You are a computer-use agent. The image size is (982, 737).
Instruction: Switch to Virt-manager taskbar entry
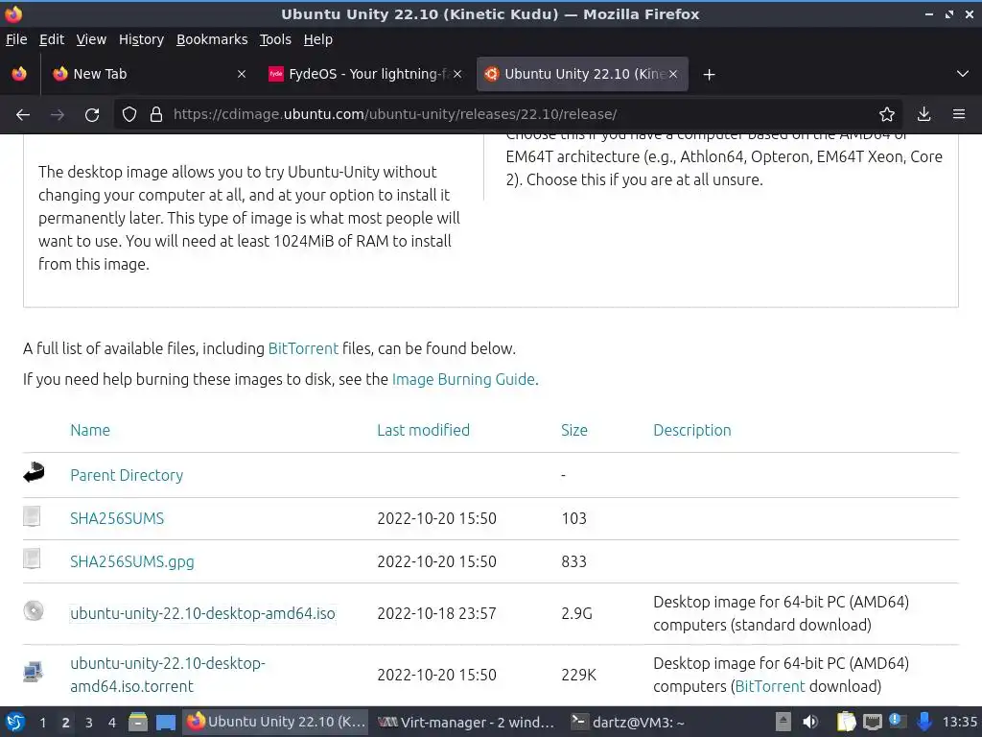(x=467, y=722)
